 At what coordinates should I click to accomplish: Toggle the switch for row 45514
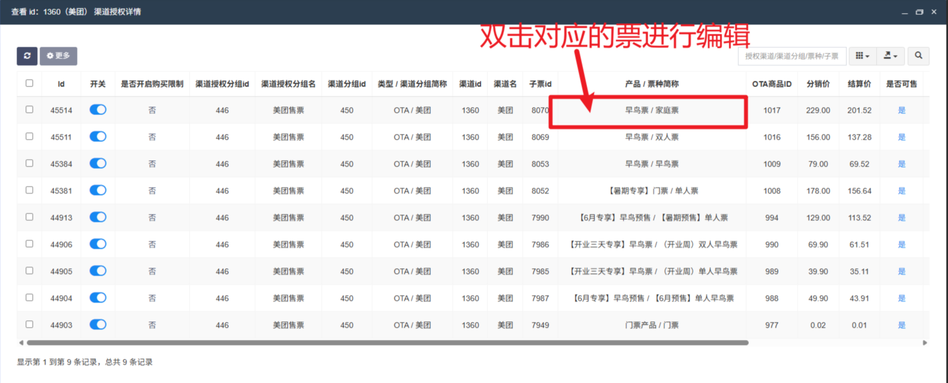(98, 110)
